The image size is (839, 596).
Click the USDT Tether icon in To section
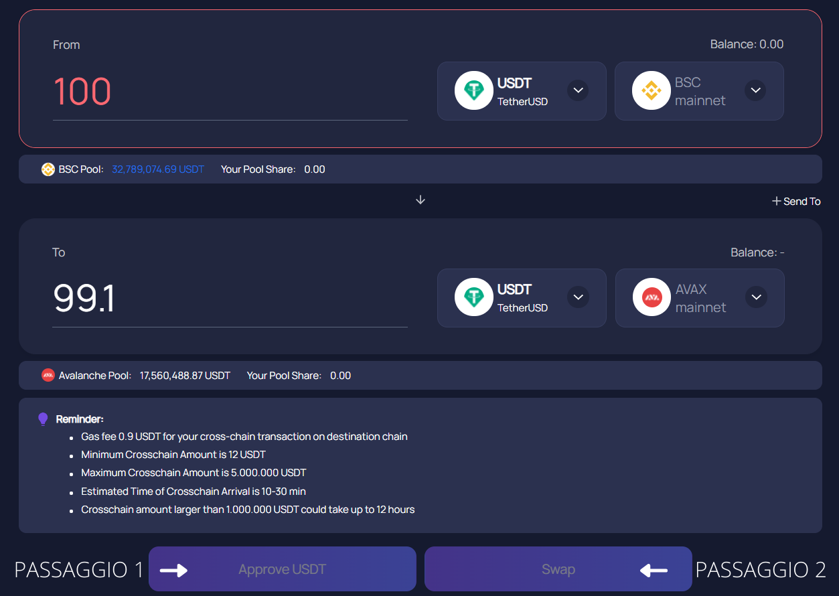coord(474,297)
